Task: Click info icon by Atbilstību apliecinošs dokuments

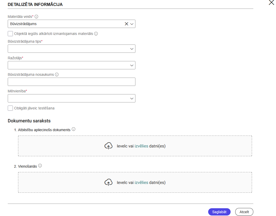Action: click(x=74, y=129)
